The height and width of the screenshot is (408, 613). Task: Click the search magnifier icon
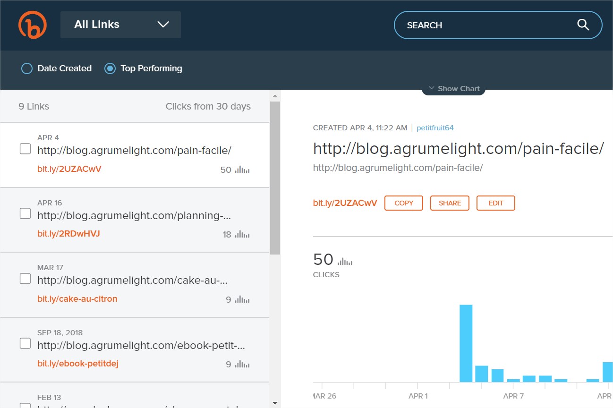pos(583,25)
